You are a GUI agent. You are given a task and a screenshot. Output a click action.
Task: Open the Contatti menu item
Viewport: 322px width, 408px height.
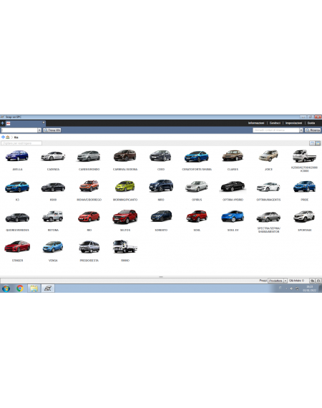pos(275,123)
